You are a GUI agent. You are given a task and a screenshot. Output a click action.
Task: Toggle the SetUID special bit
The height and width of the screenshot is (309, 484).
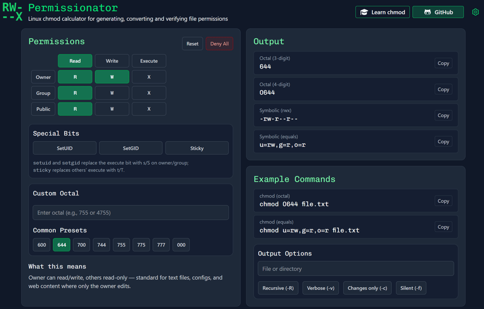coord(64,147)
